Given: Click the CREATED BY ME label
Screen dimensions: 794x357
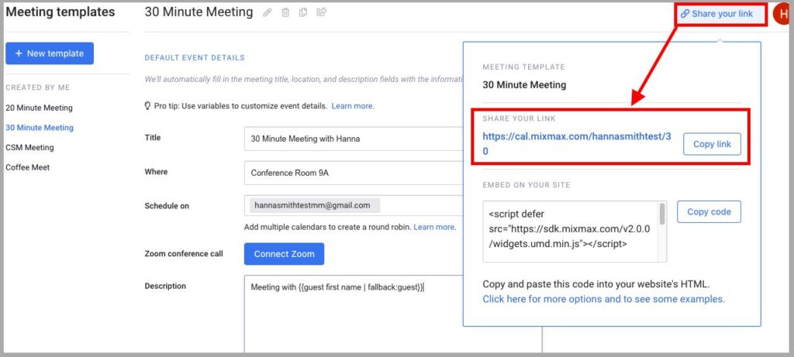Looking at the screenshot, I should click(x=38, y=88).
